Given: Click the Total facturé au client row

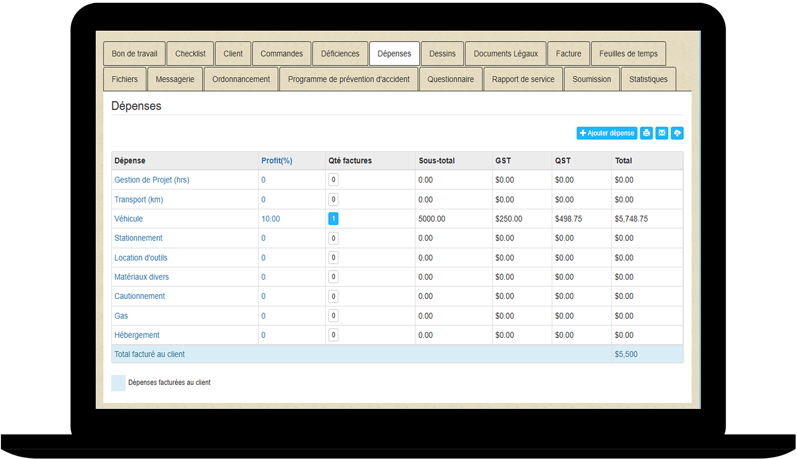Looking at the screenshot, I should coord(150,354).
